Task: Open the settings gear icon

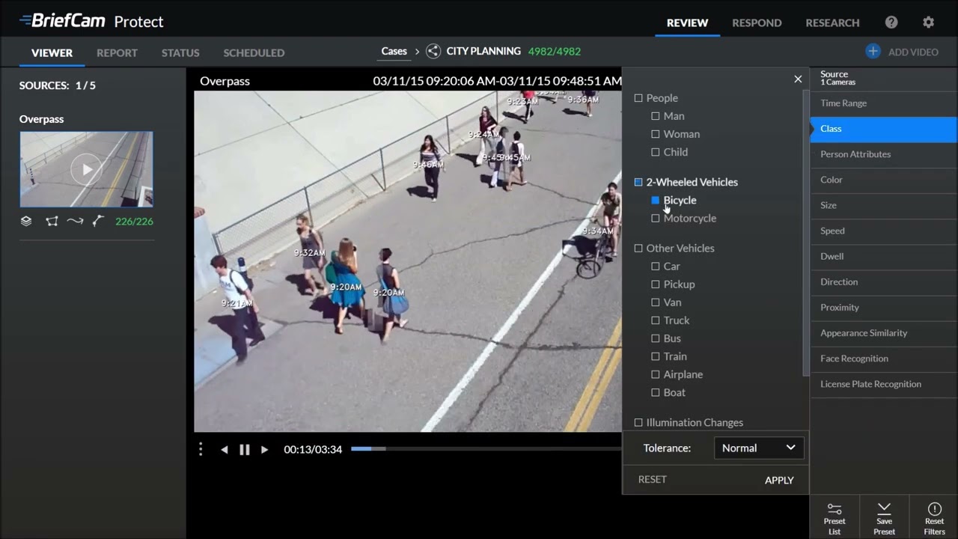Action: click(928, 22)
